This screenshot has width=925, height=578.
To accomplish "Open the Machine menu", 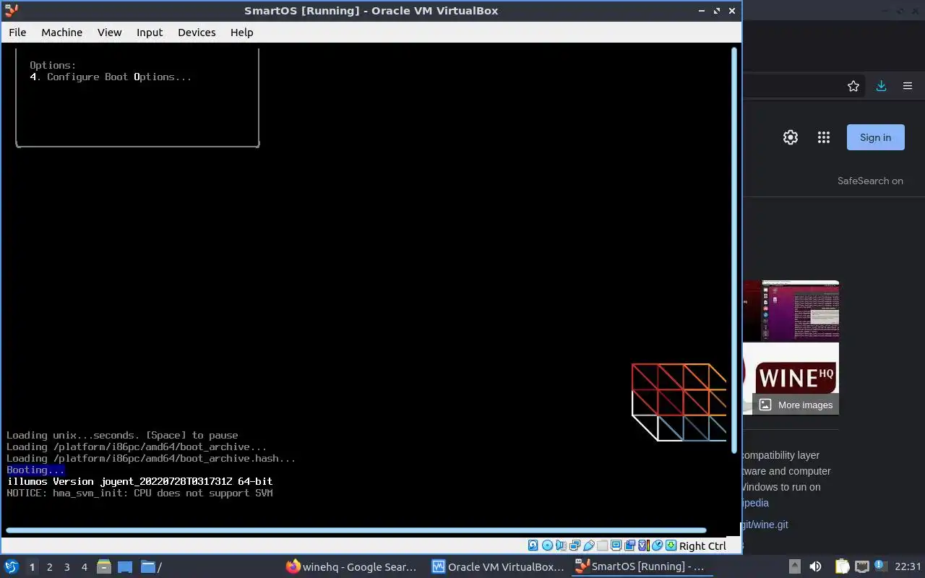I will (x=61, y=32).
